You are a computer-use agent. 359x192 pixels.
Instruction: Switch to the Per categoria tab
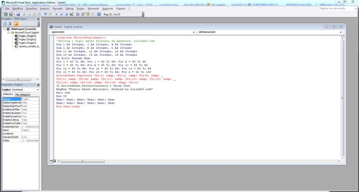click(22, 95)
